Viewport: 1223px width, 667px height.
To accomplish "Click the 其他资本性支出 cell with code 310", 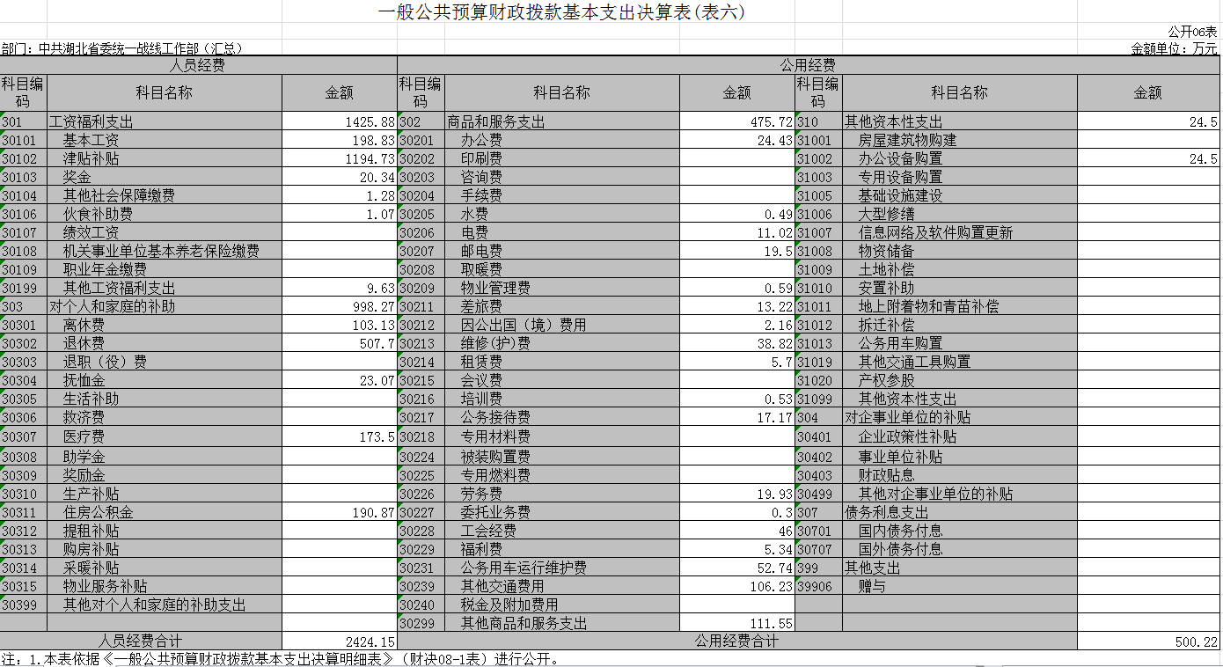I will [960, 121].
